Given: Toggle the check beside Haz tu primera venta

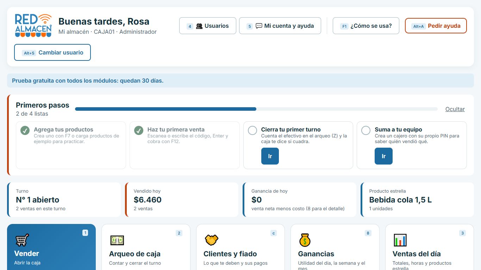Looking at the screenshot, I should 139,130.
